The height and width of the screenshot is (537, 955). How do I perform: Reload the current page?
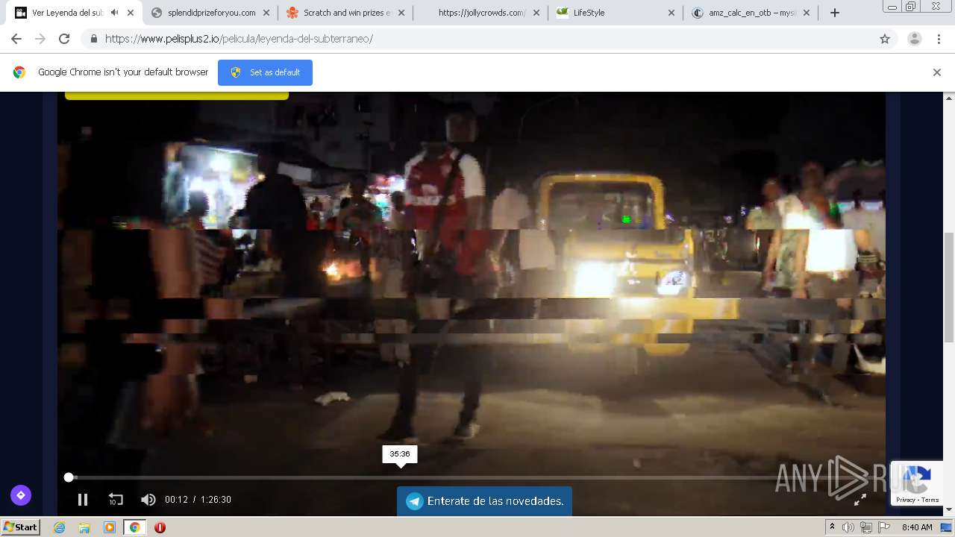(x=64, y=39)
